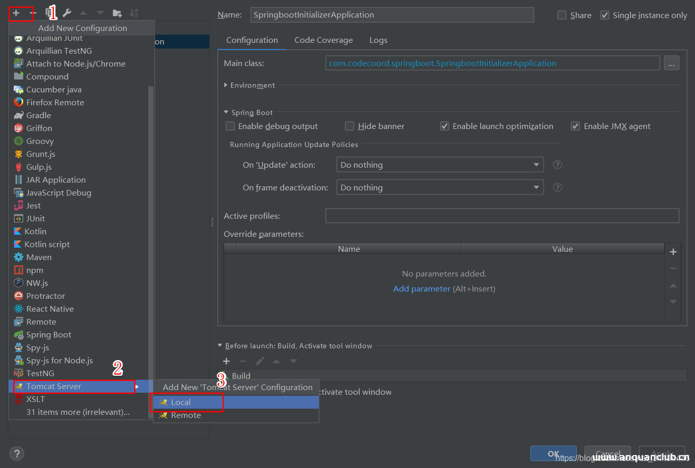Switch to the Code Coverage tab
The height and width of the screenshot is (468, 695).
[323, 40]
